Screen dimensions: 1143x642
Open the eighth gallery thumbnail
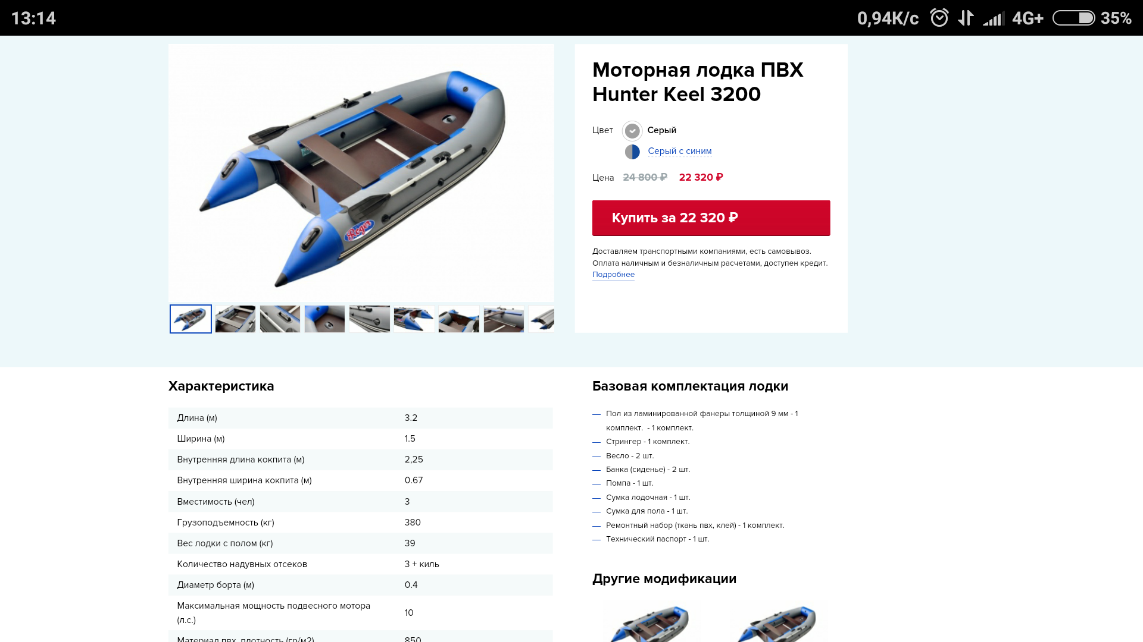(504, 319)
